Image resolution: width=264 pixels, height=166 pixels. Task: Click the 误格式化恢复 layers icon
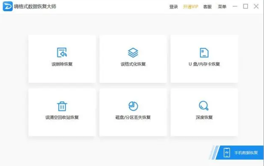[x=133, y=53]
